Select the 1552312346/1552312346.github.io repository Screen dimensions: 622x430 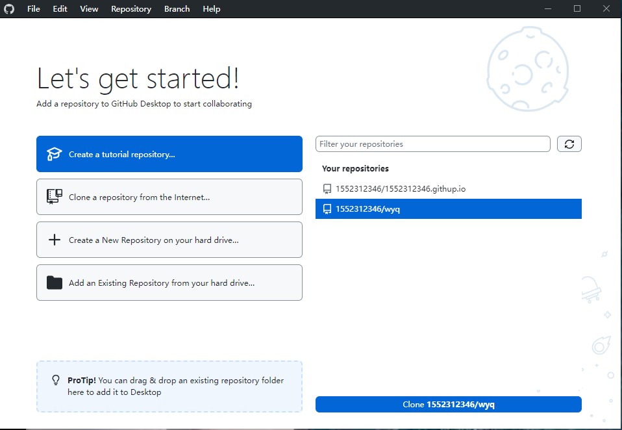pos(401,189)
